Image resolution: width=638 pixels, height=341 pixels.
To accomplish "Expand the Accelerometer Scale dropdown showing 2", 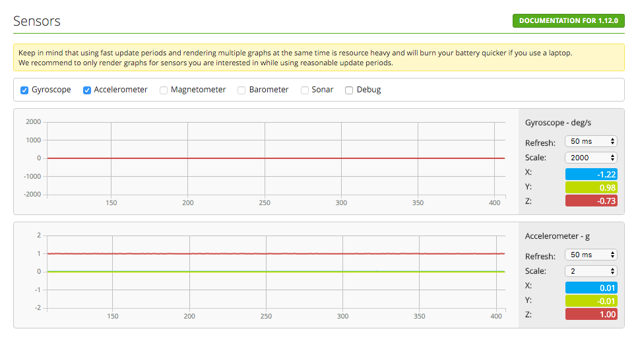I will pyautogui.click(x=590, y=271).
